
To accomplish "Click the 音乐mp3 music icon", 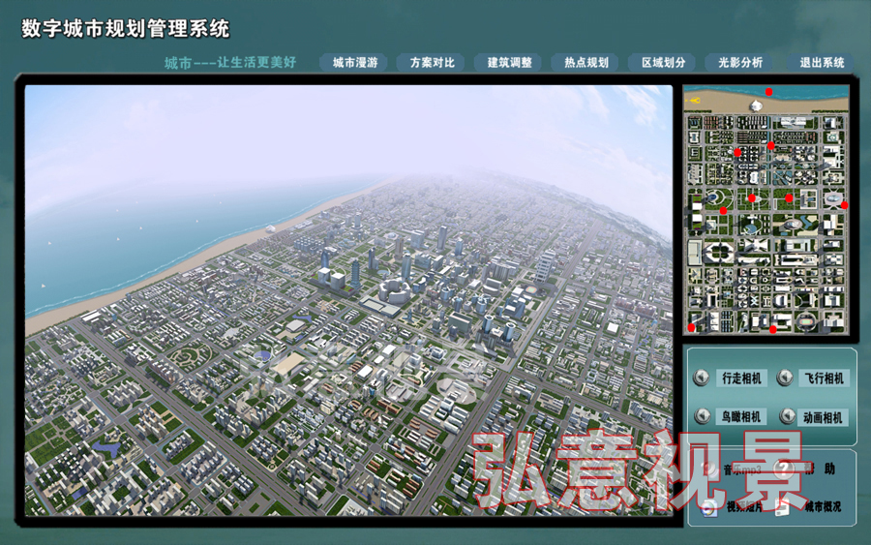I will [x=711, y=468].
